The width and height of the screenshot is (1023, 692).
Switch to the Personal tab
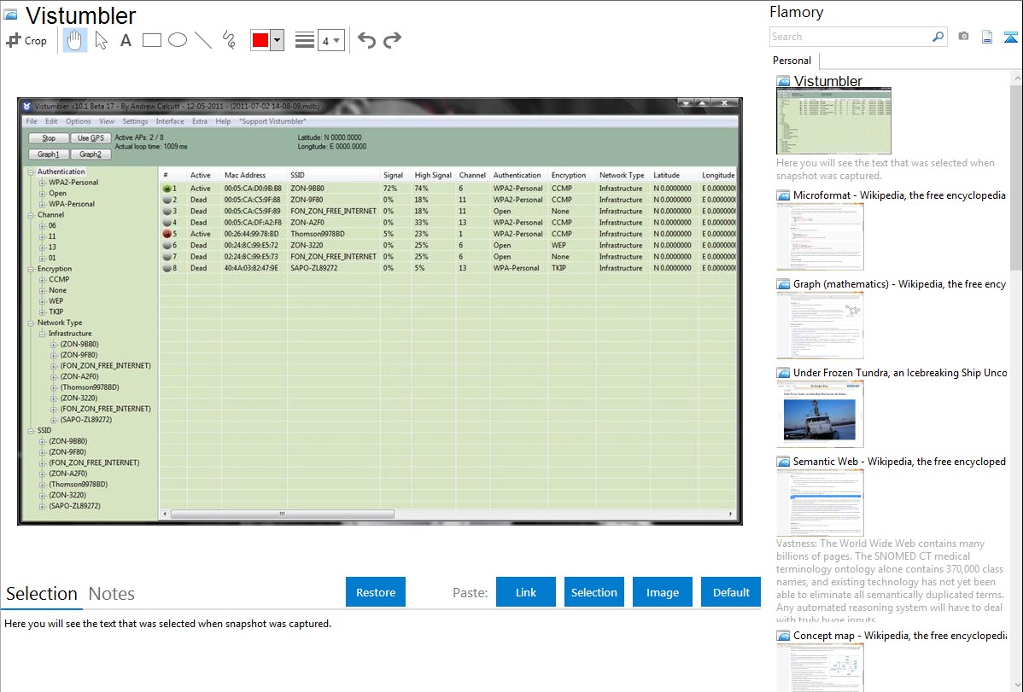(x=792, y=60)
